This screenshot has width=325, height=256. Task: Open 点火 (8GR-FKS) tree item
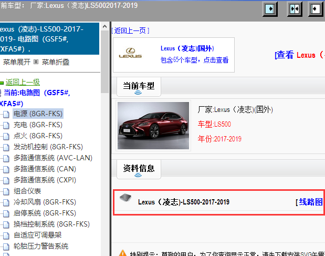(38, 136)
